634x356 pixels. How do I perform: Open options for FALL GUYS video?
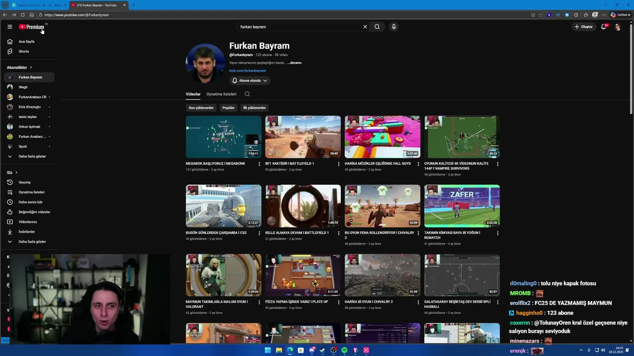click(418, 164)
